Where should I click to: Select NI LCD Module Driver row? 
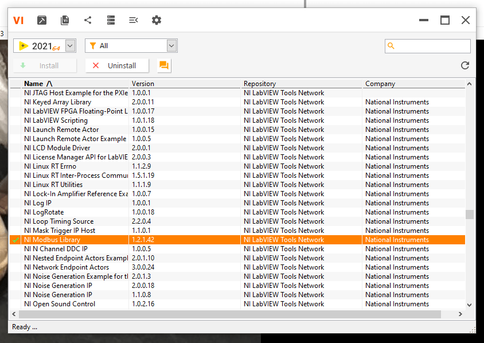pyautogui.click(x=237, y=148)
